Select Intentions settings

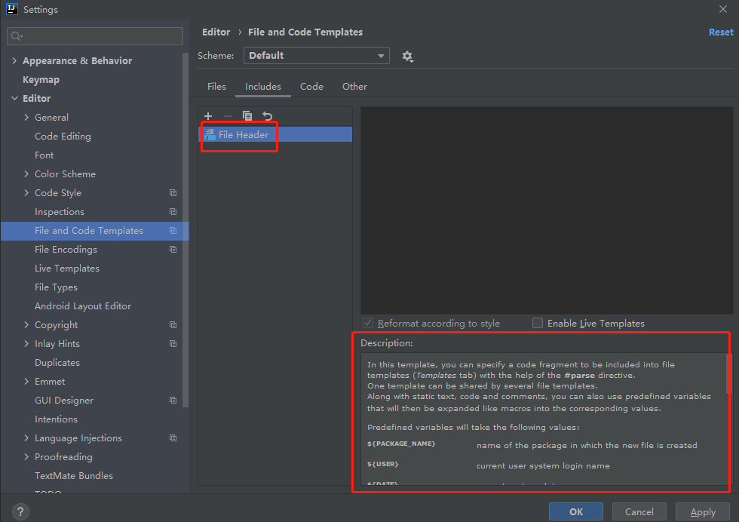[56, 419]
